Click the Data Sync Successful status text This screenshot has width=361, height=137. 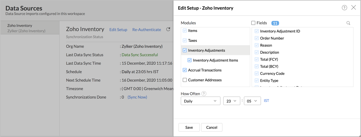tap(140, 55)
